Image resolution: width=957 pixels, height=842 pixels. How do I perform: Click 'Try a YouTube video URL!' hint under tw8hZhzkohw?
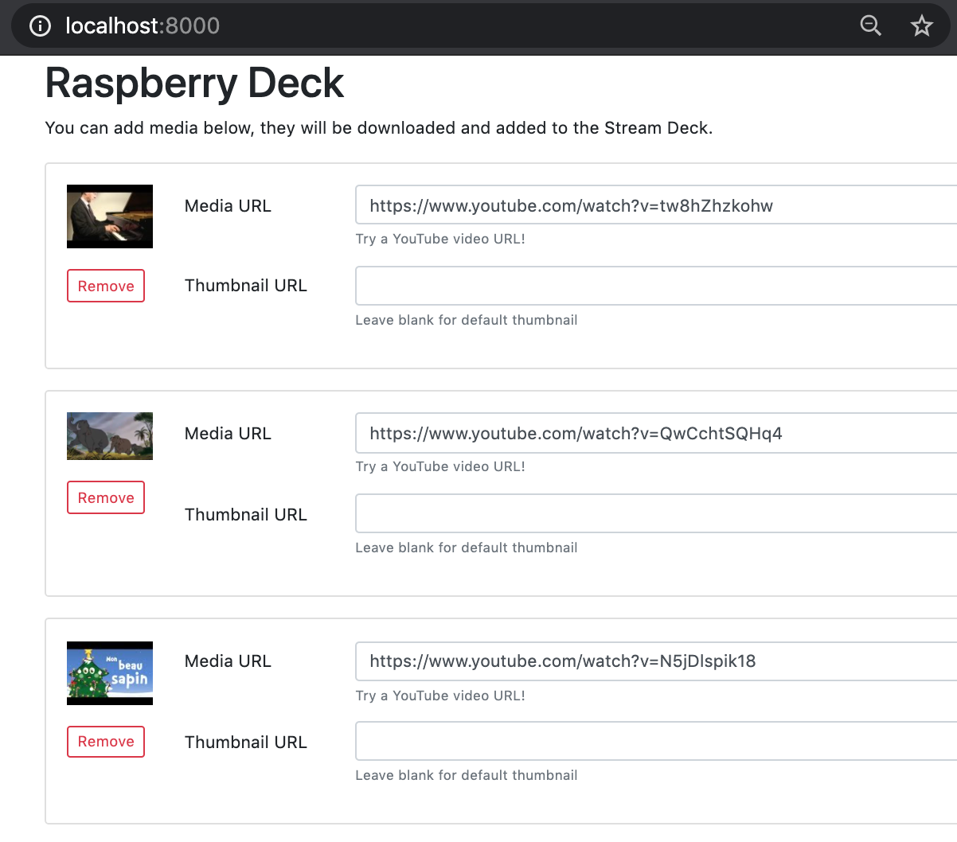point(440,239)
